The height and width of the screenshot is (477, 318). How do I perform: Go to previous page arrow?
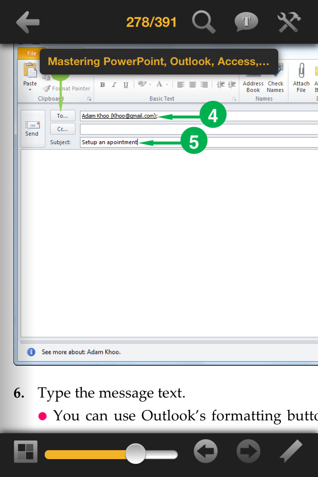[x=206, y=451]
